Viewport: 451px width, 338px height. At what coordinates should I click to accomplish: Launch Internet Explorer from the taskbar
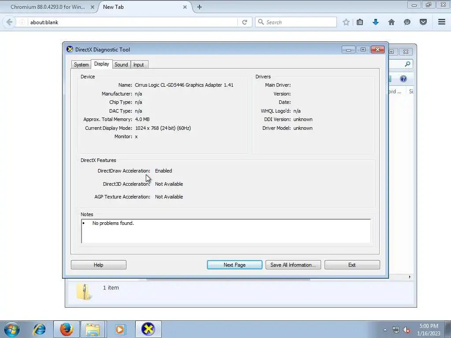(39, 329)
